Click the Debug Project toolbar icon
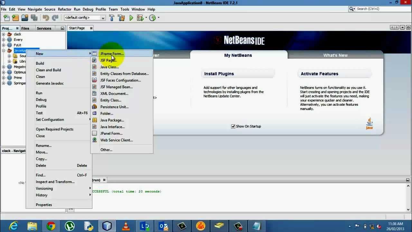This screenshot has width=412, height=232. [x=140, y=18]
